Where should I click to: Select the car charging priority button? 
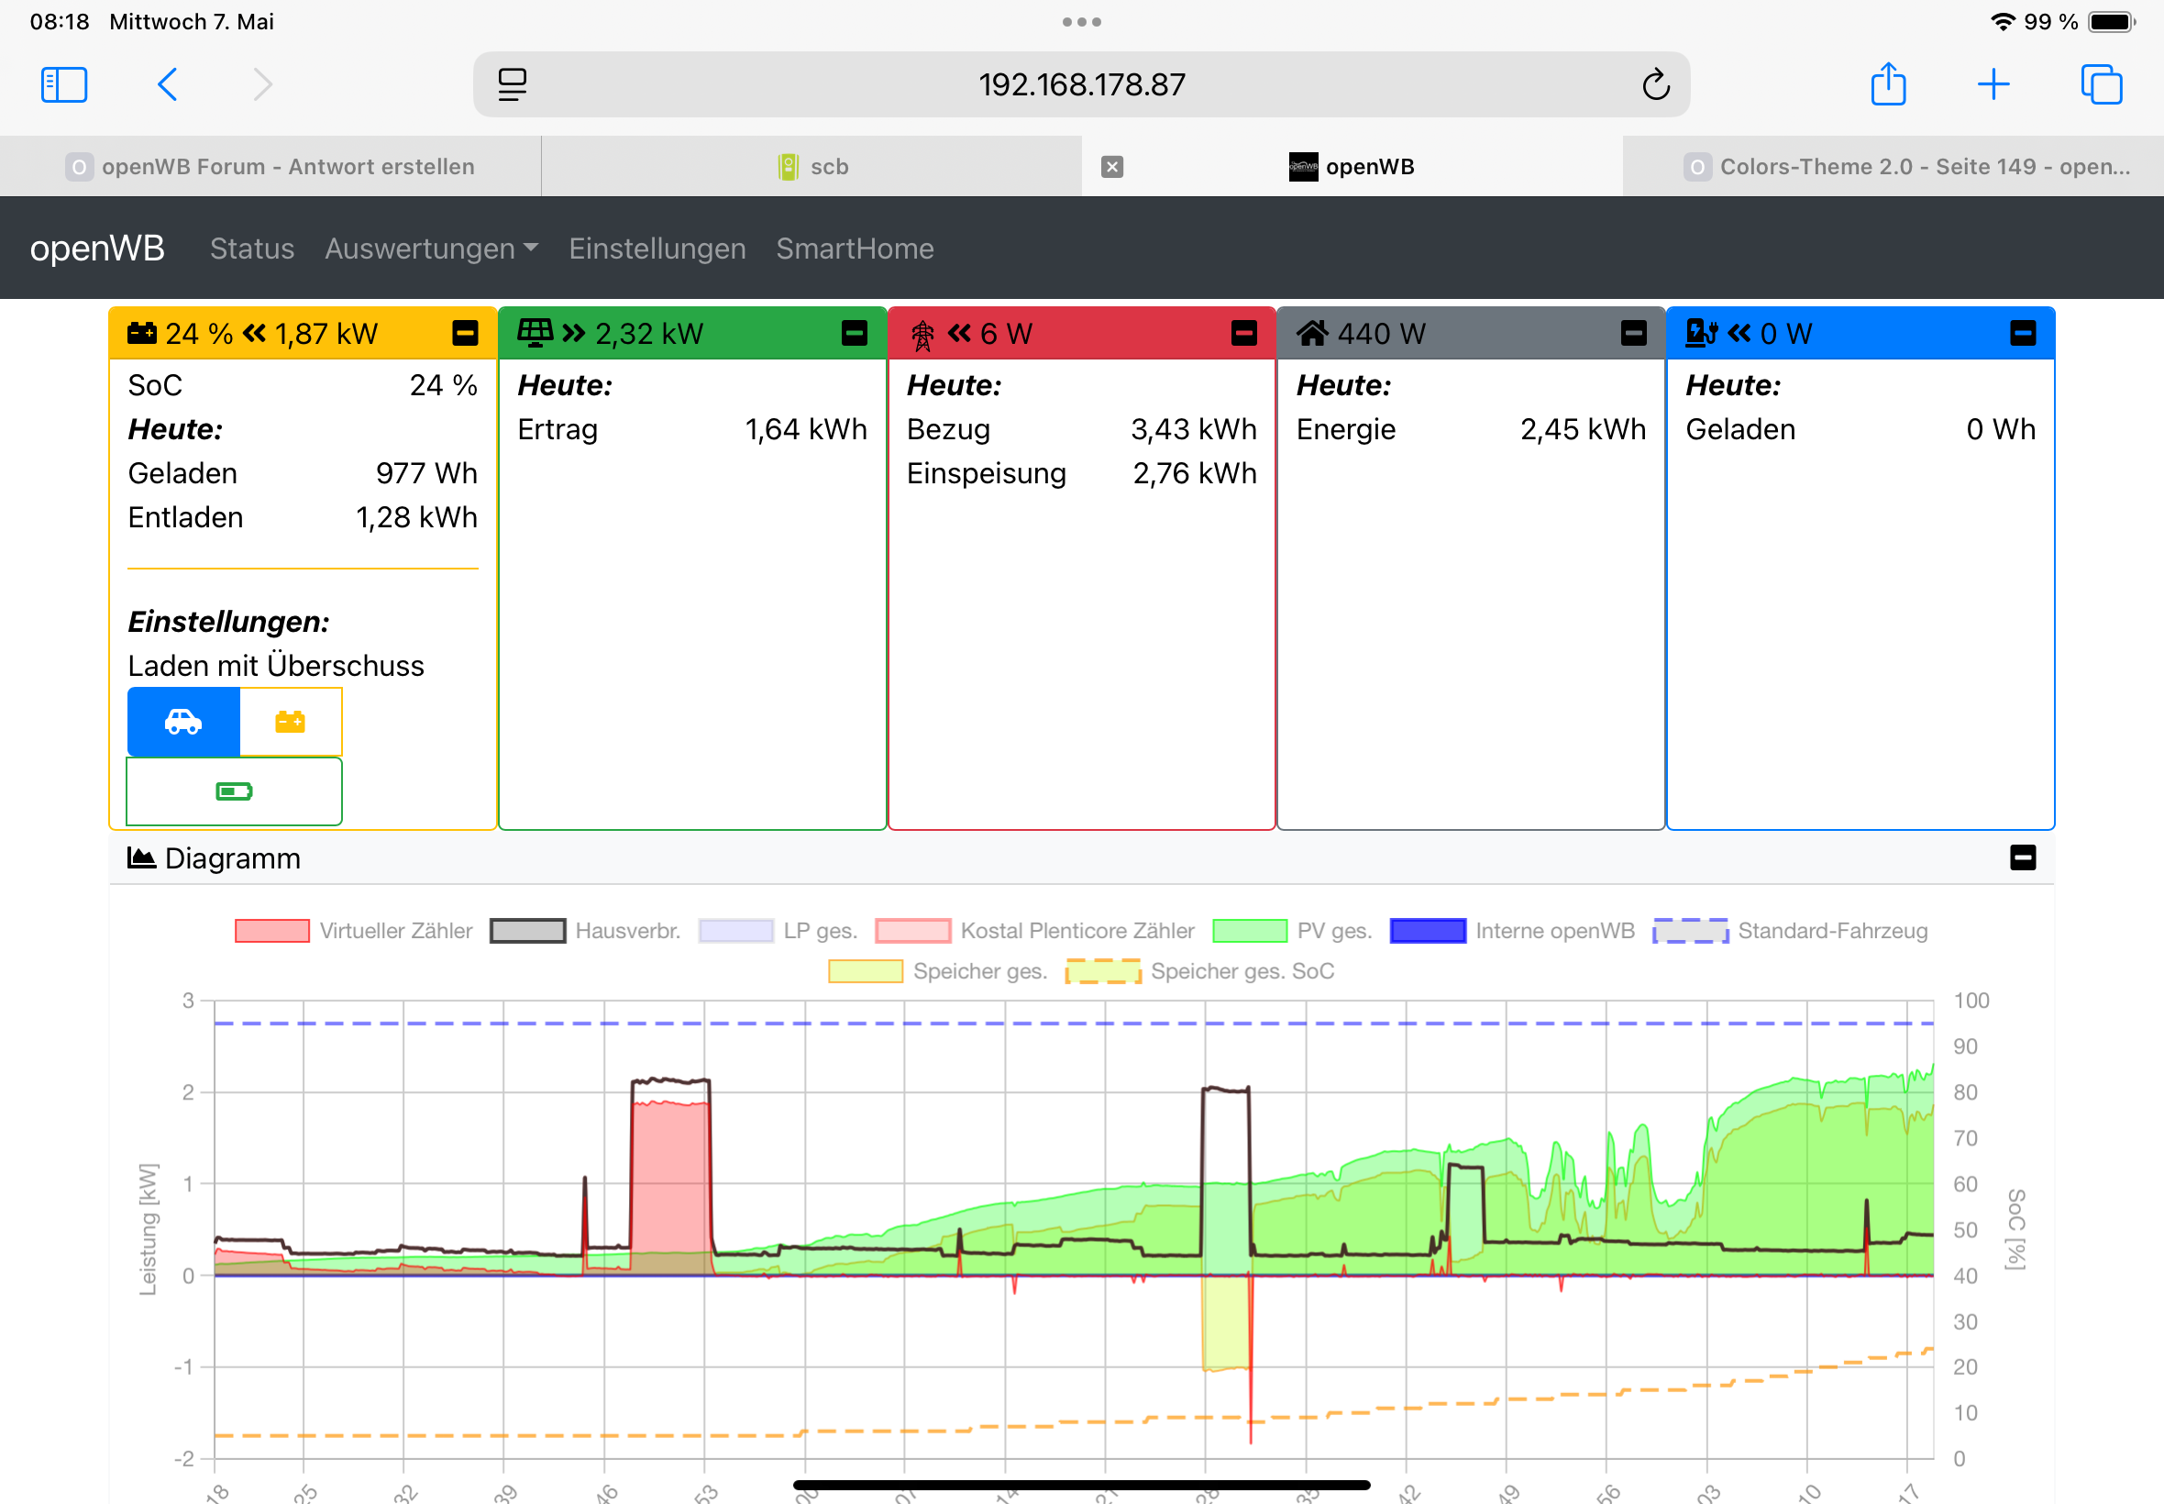pos(182,722)
